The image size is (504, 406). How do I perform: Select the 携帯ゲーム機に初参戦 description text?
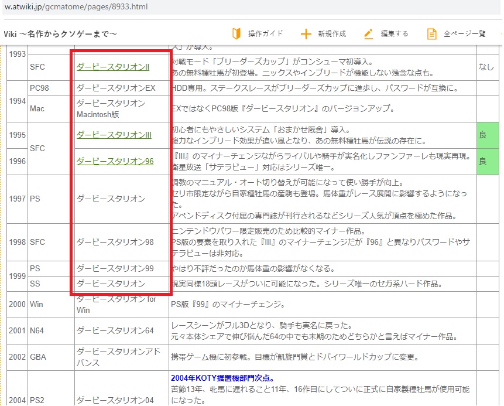[x=295, y=357]
